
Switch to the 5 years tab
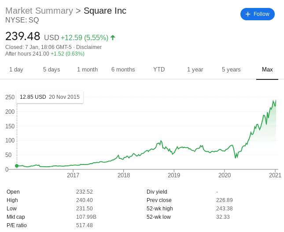tap(231, 70)
